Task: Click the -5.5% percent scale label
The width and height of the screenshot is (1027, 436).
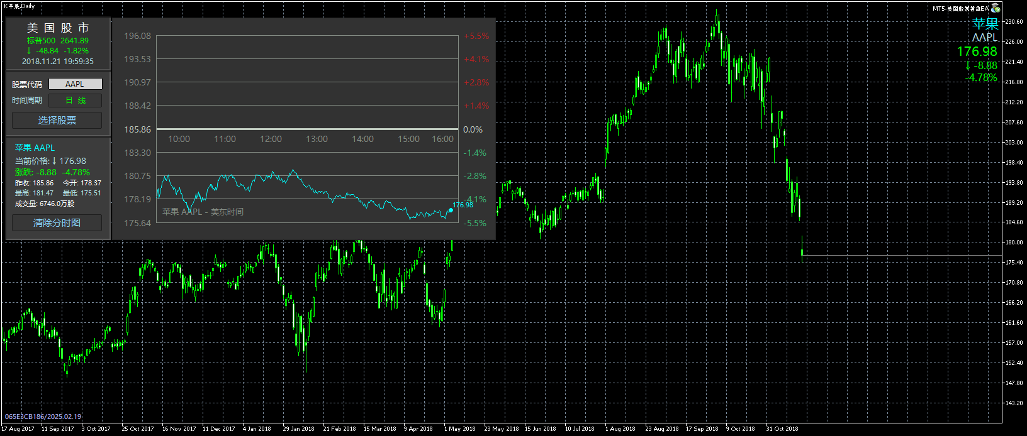Action: click(x=475, y=223)
